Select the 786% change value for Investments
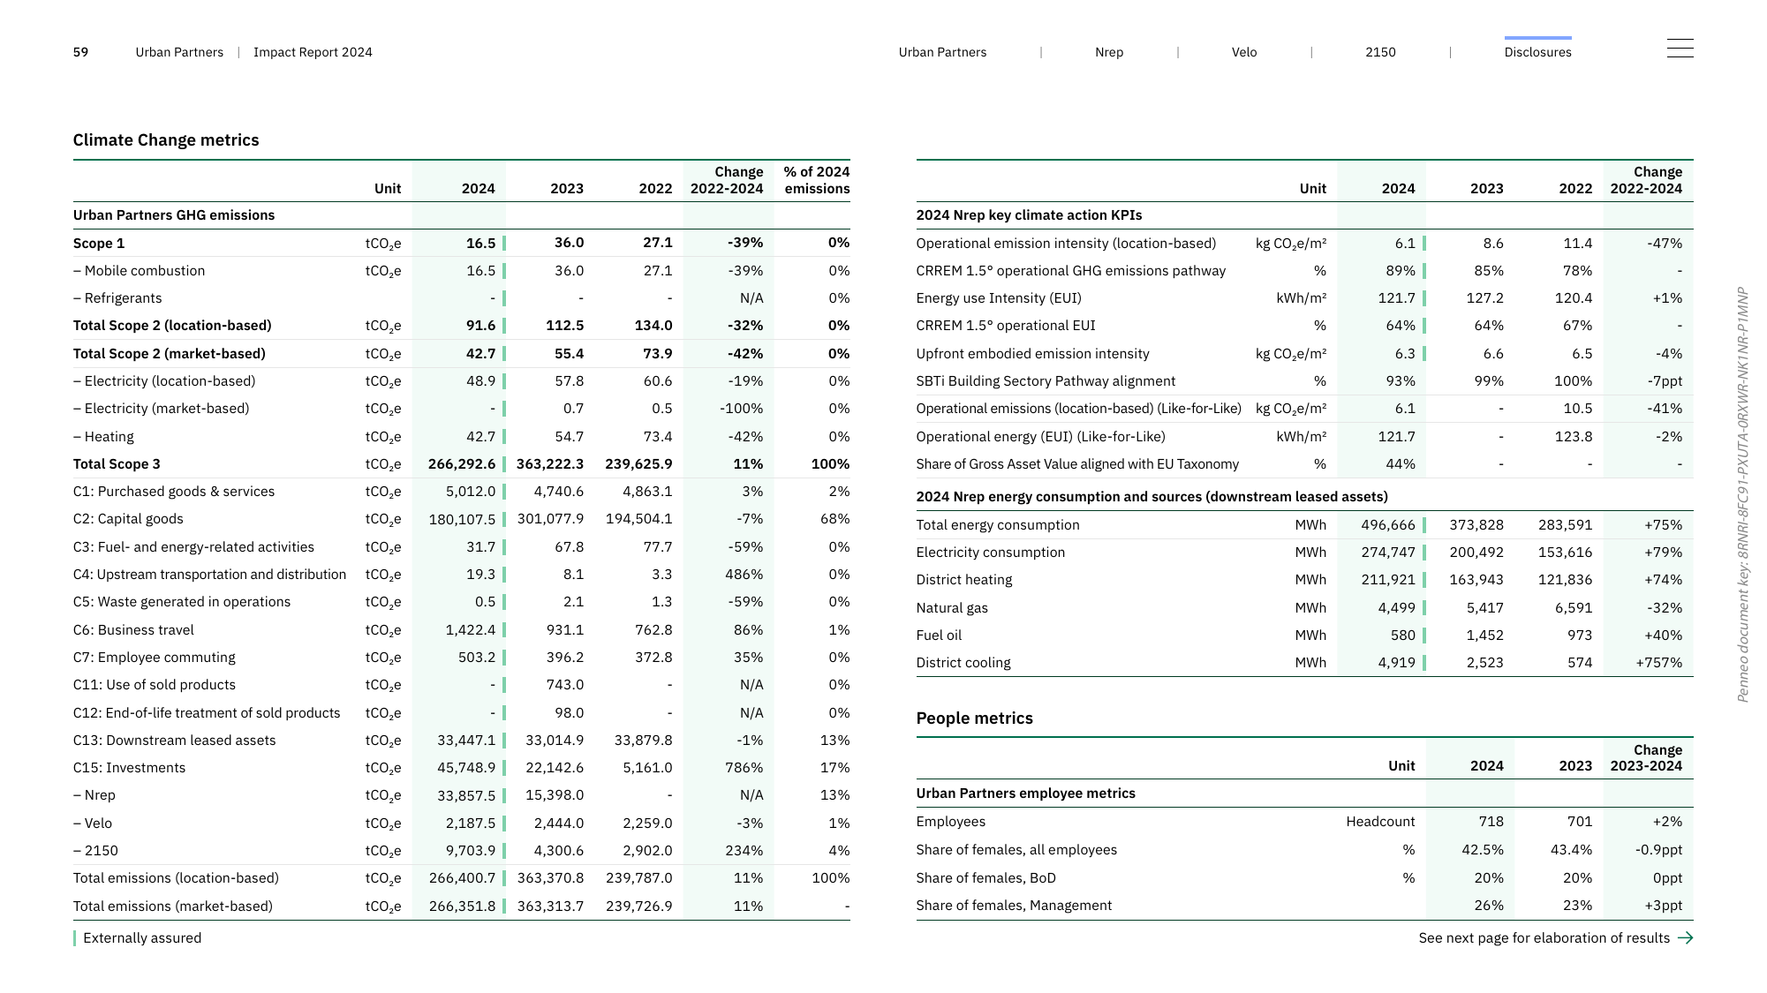This screenshot has width=1767, height=993. coord(744,767)
